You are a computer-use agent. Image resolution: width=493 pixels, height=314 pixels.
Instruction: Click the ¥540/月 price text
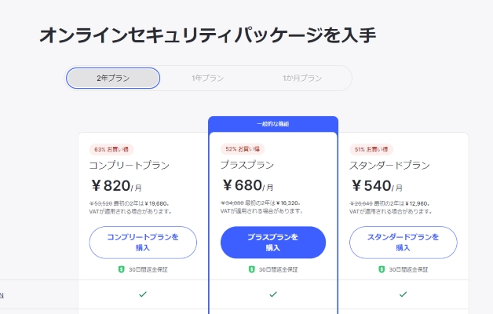(x=377, y=186)
